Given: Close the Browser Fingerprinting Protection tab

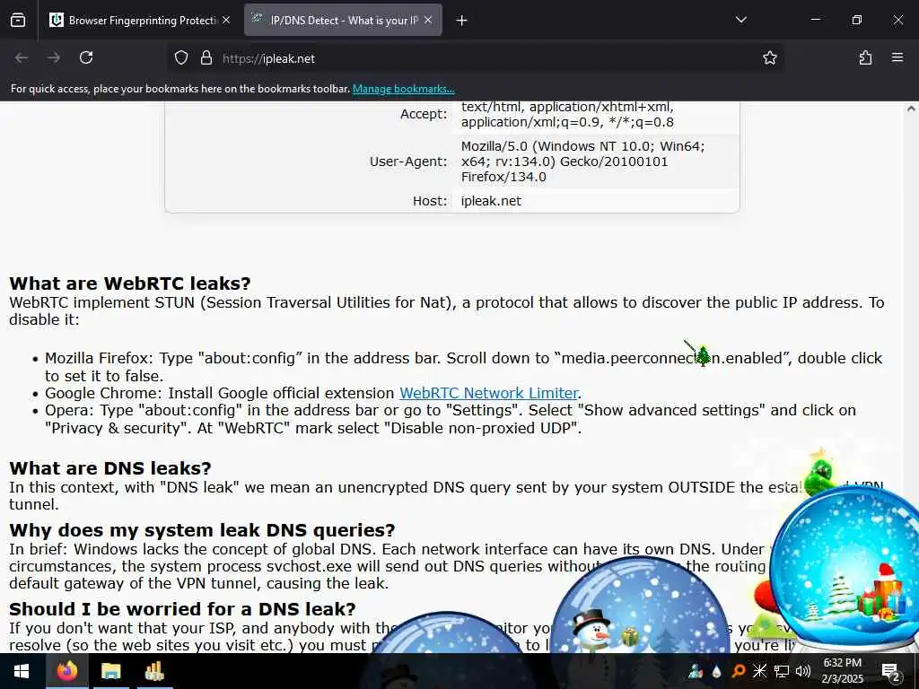Looking at the screenshot, I should pos(226,21).
